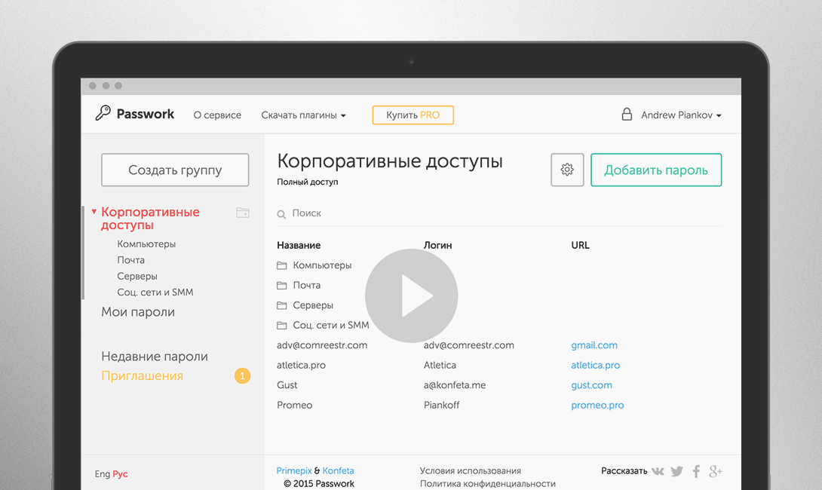Click the Название column header
This screenshot has width=822, height=490.
coord(299,245)
